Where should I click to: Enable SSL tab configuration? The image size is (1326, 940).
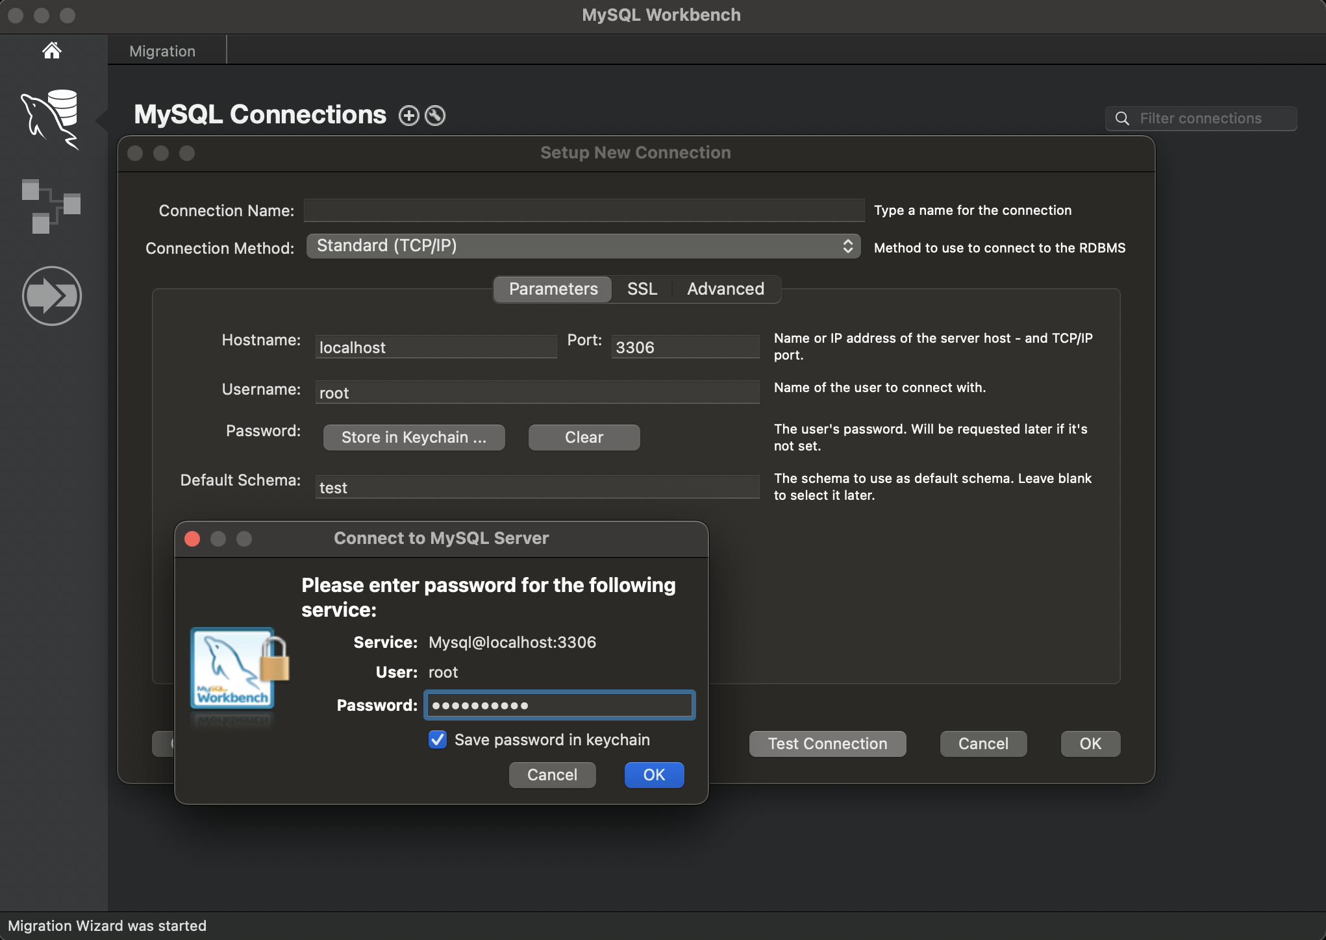(x=641, y=288)
